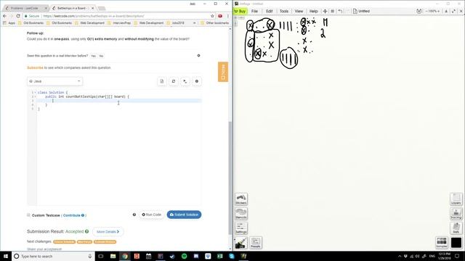Open the Help menu in ArtRage
The height and width of the screenshot is (261, 465).
click(313, 12)
